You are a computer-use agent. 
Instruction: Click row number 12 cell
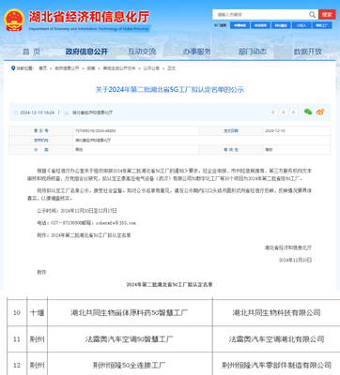point(17,365)
